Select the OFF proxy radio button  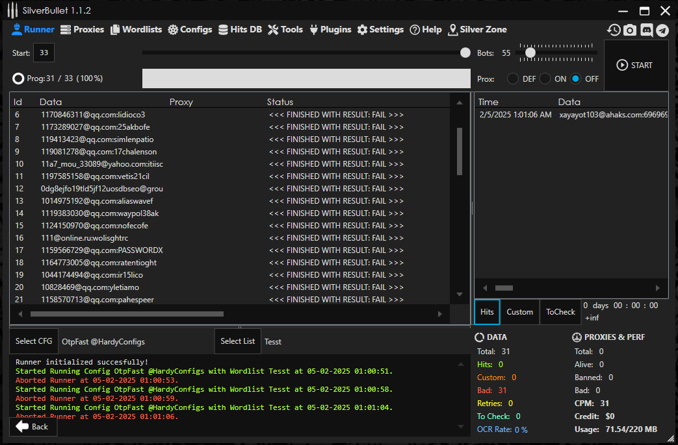[576, 78]
